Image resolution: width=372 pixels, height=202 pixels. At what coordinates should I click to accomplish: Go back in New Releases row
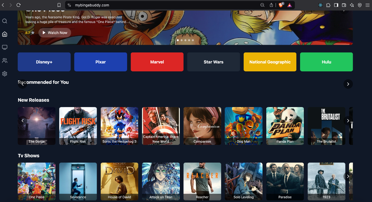22,121
